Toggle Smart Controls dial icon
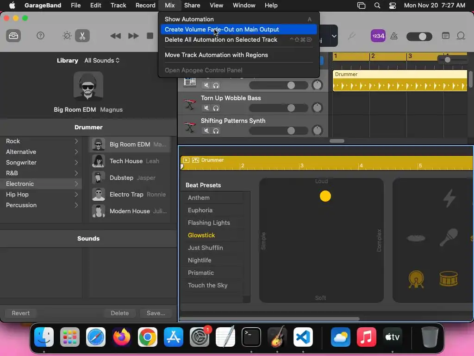The height and width of the screenshot is (356, 474). [67, 36]
